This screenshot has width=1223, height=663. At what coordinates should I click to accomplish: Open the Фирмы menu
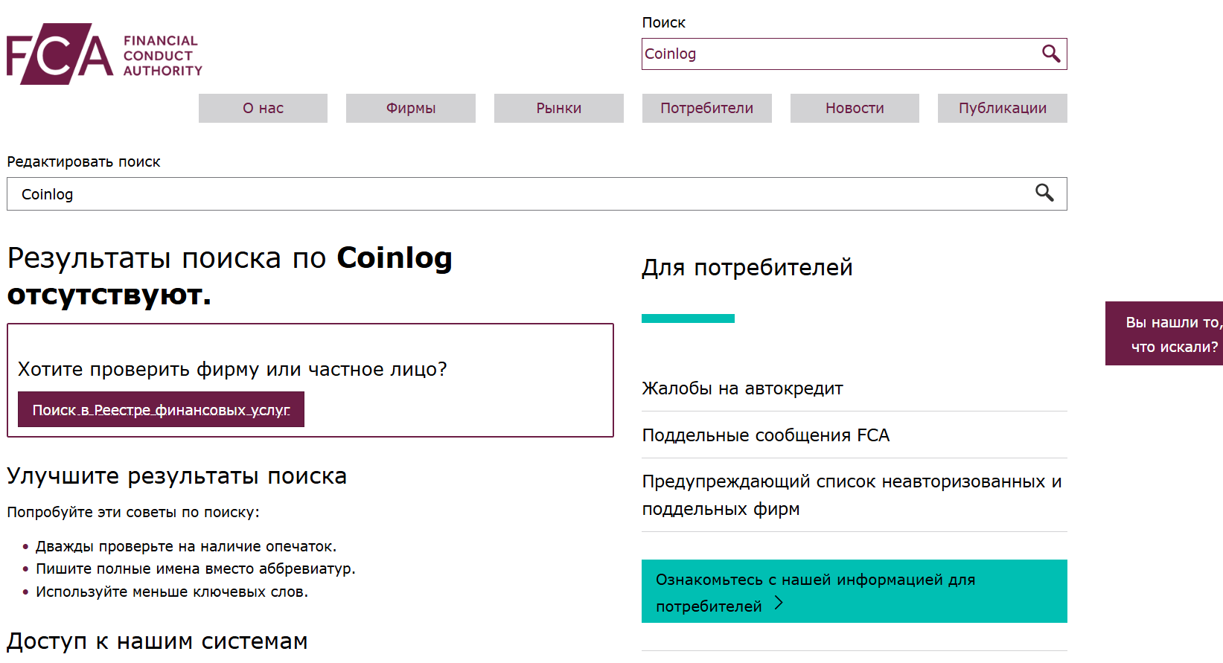(410, 108)
